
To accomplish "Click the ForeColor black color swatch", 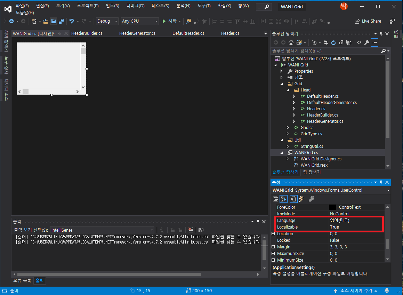I will click(332, 207).
